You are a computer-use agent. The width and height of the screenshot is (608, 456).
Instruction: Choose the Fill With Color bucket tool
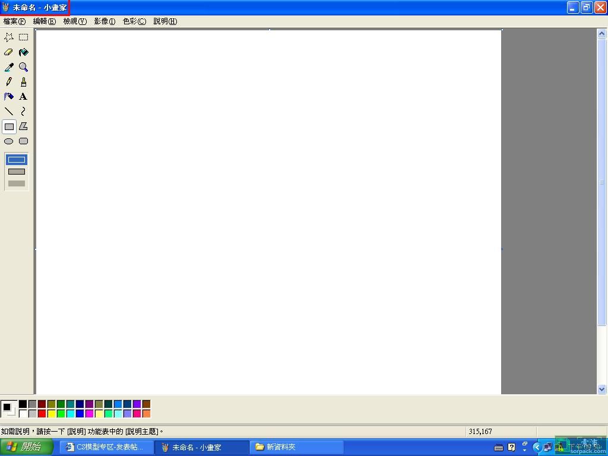[24, 52]
